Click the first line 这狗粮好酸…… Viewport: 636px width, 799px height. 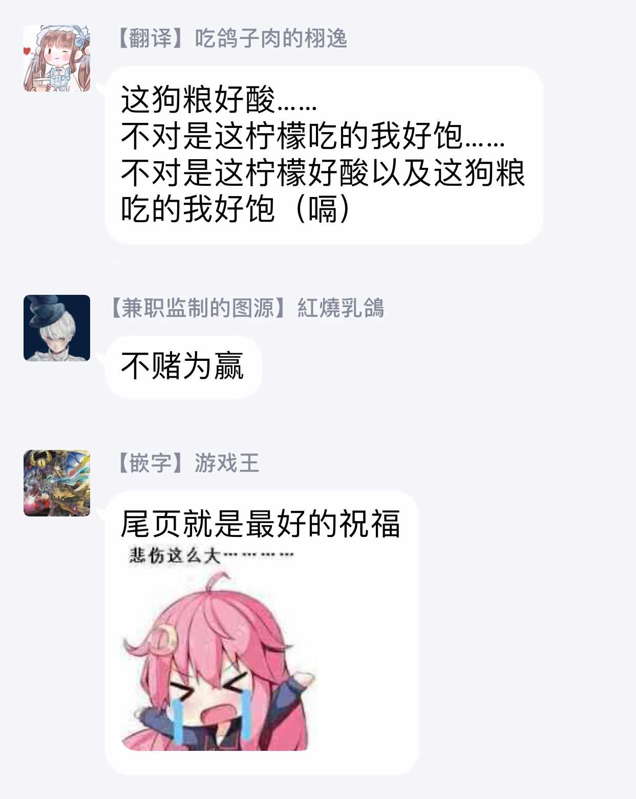219,99
